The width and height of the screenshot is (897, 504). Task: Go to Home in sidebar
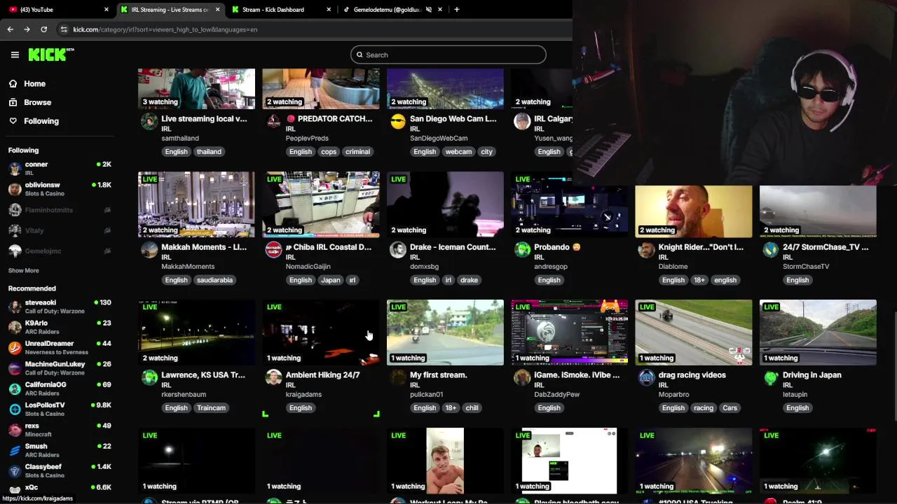tap(34, 83)
